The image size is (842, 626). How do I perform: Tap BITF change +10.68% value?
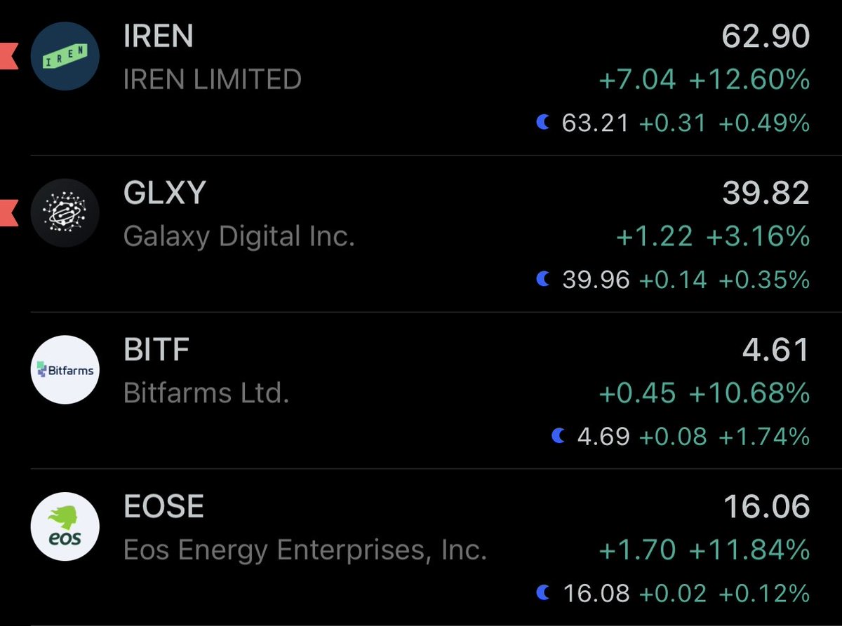click(x=749, y=393)
